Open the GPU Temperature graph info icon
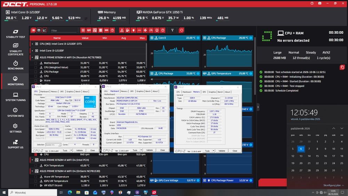348x196 pixels. coord(251,73)
